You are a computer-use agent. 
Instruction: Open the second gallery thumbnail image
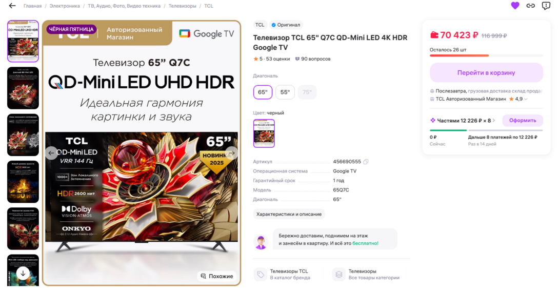click(23, 88)
